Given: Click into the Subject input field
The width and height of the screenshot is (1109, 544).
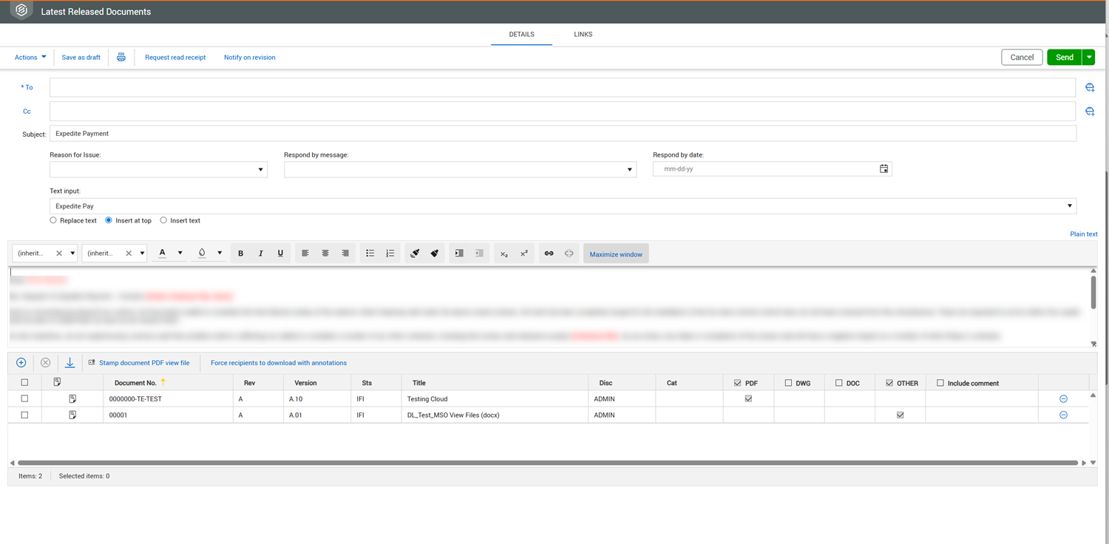Looking at the screenshot, I should tap(562, 134).
